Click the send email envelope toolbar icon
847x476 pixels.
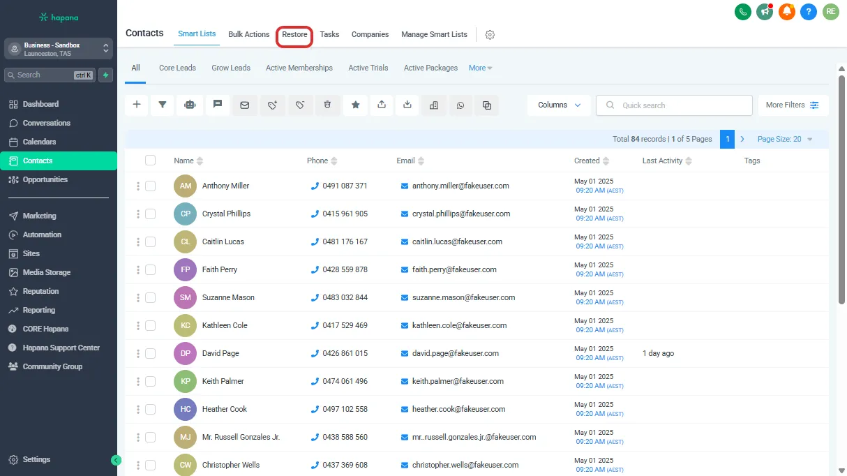[244, 105]
